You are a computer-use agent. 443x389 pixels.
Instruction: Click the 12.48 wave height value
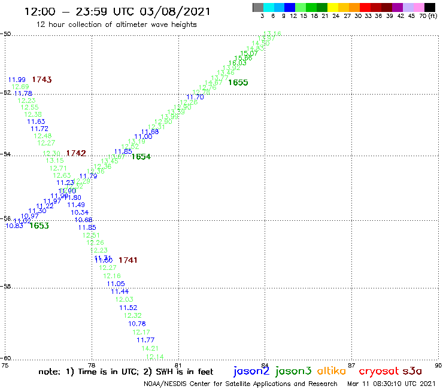[x=43, y=136]
